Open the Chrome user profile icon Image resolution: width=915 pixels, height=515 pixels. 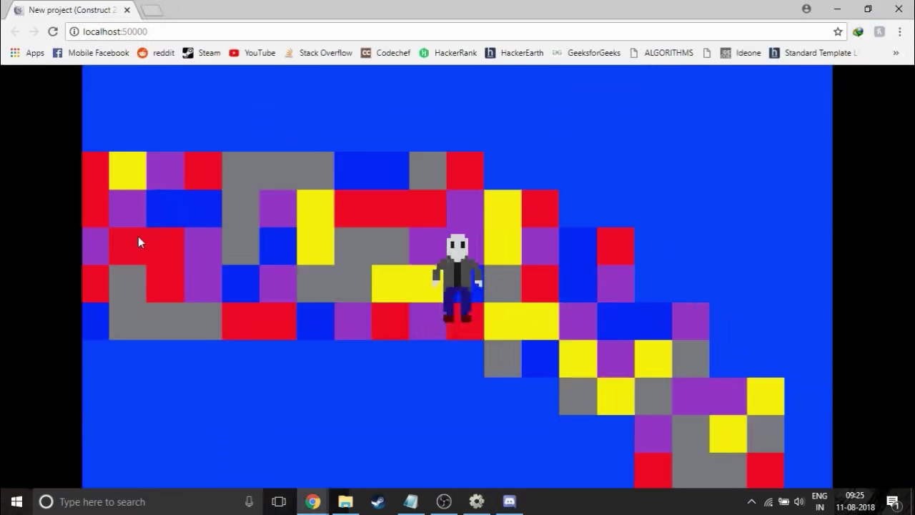point(806,9)
